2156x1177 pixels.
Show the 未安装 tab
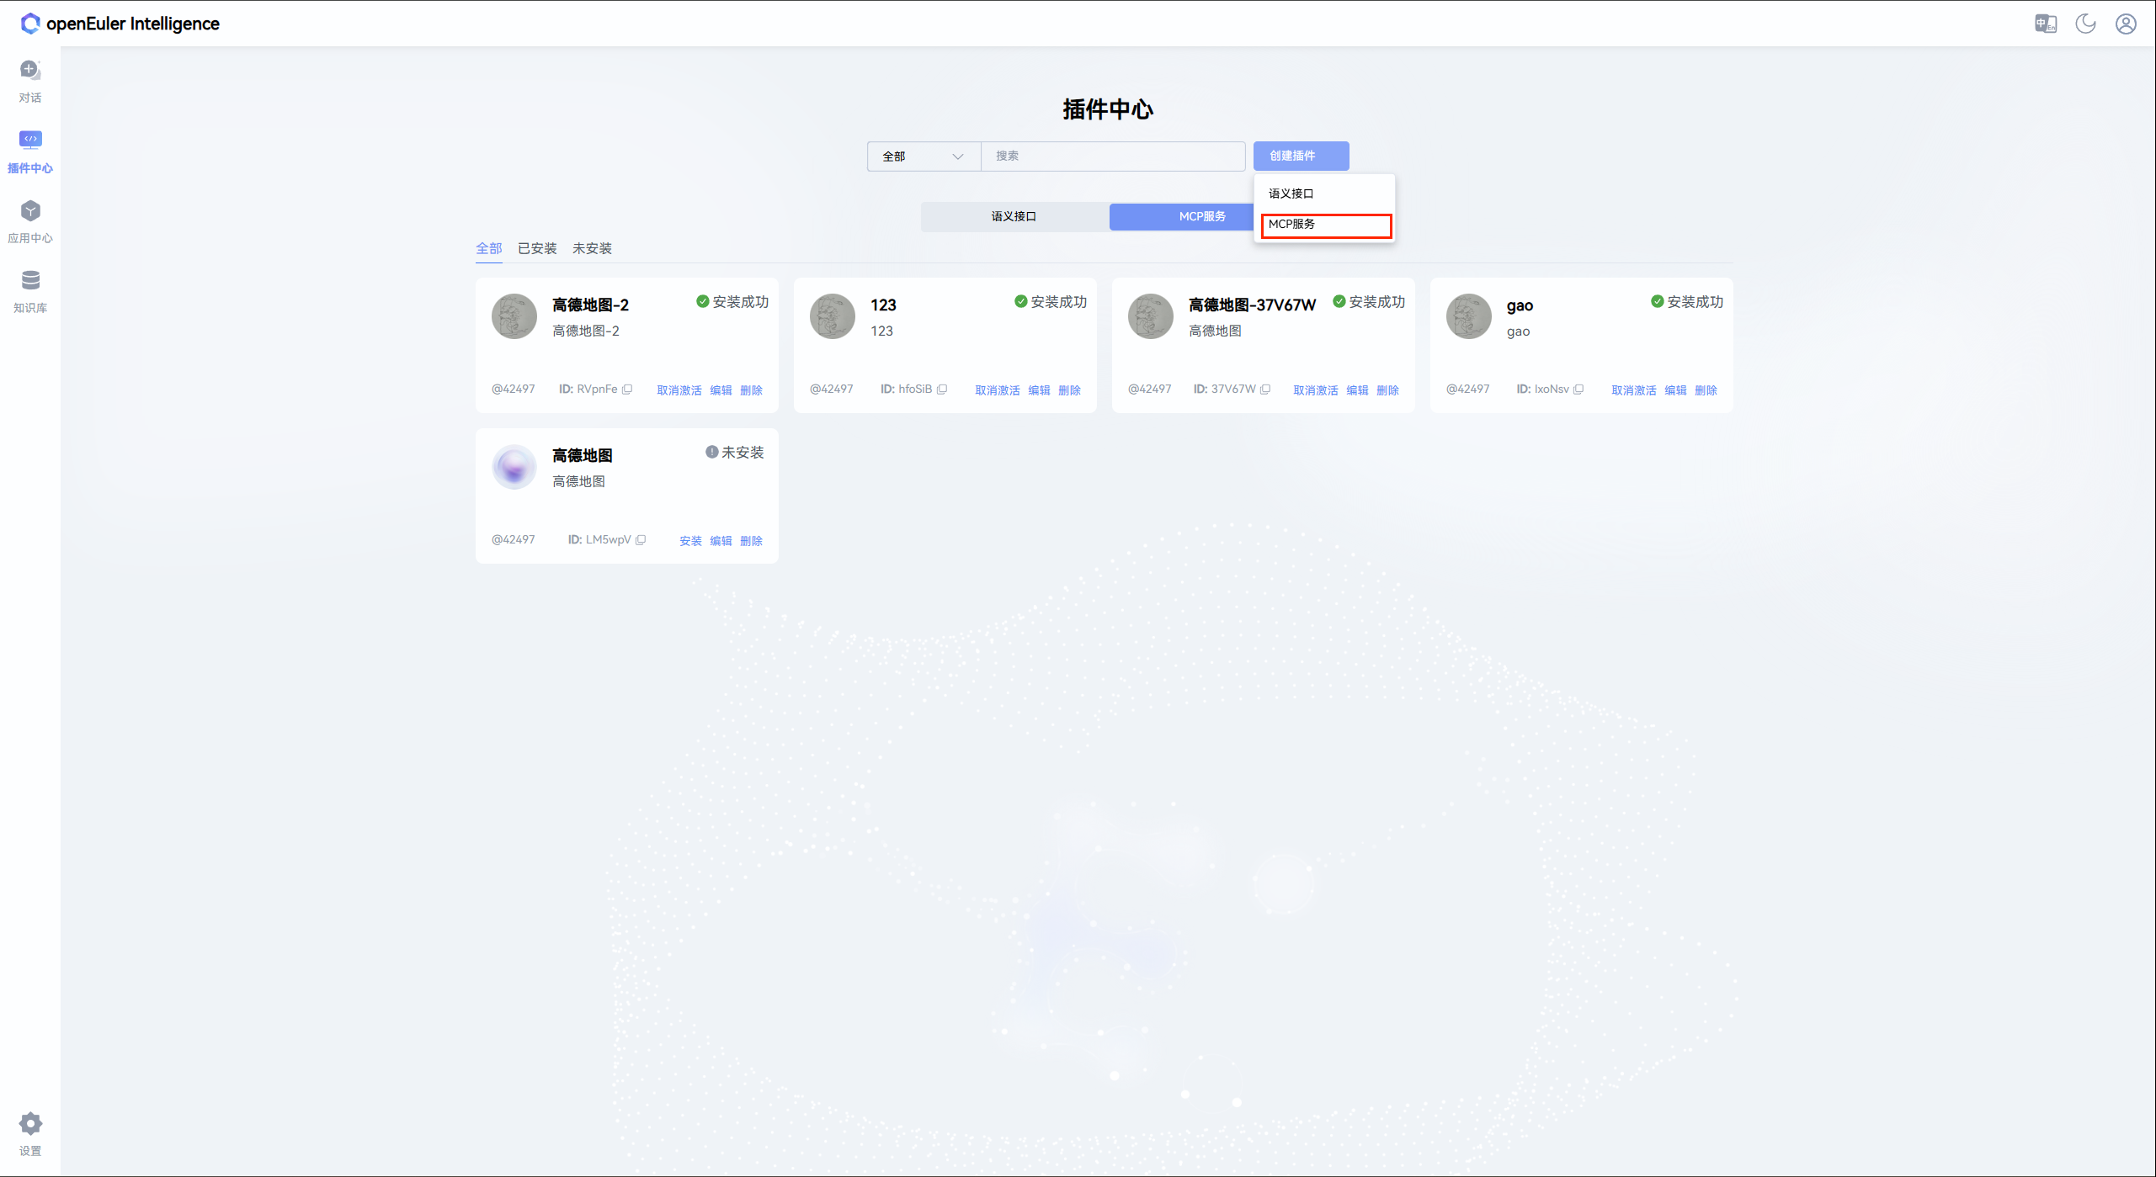592,249
